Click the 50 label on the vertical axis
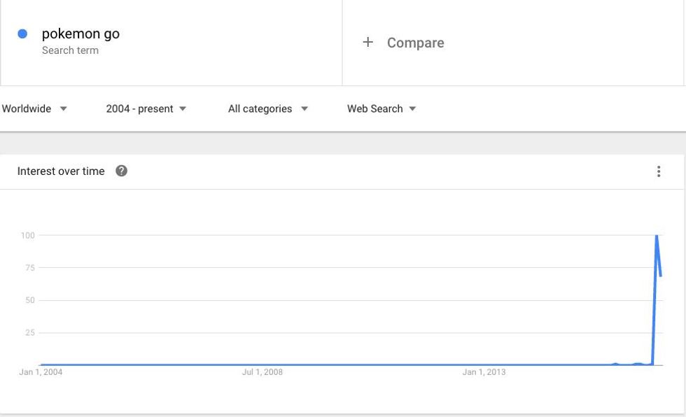 click(29, 300)
